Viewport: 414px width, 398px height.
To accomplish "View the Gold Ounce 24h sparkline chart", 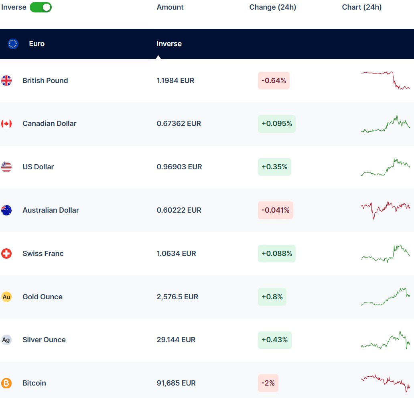I will point(385,297).
